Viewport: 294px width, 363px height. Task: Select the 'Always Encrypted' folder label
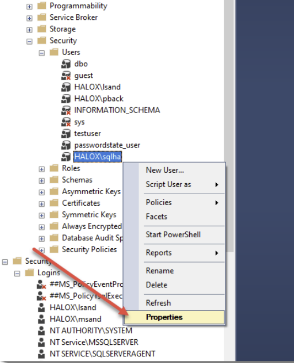pos(92,226)
